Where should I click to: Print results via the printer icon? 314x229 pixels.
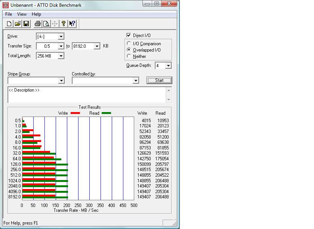point(38,24)
